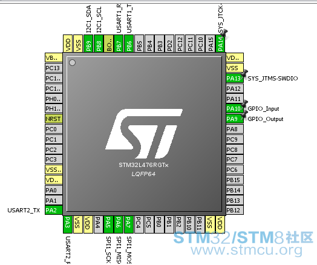
Task: Select the PB9 pin configured as I2C1_SDA
Action: [88, 44]
